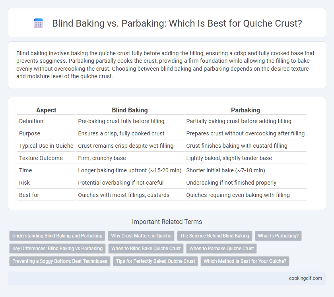Click the 'Texture Outcome' row label
The width and height of the screenshot is (334, 297).
pyautogui.click(x=41, y=158)
